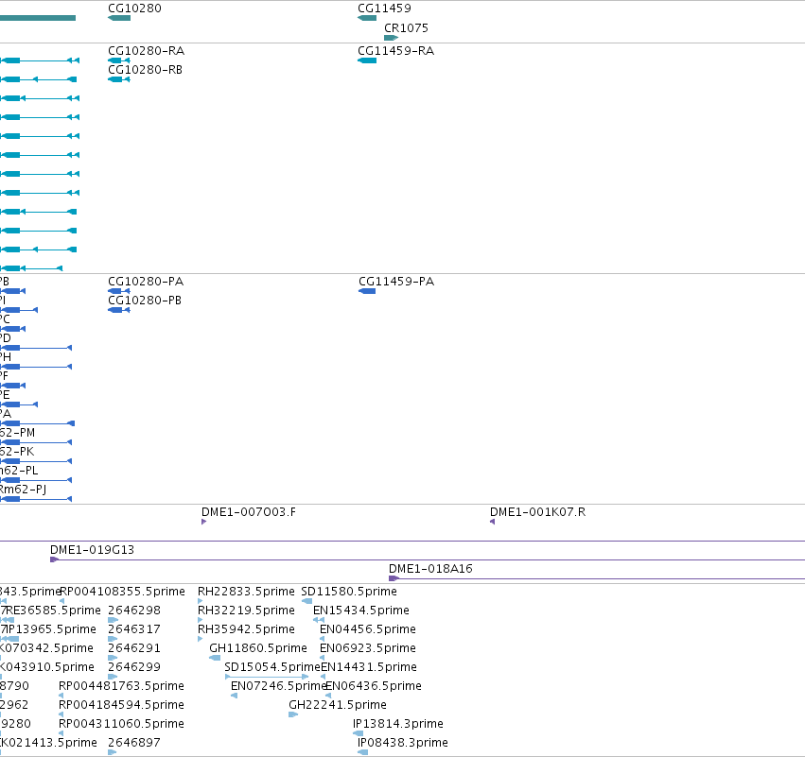
Task: Select EST EN14431.5prime
Action: point(369,667)
